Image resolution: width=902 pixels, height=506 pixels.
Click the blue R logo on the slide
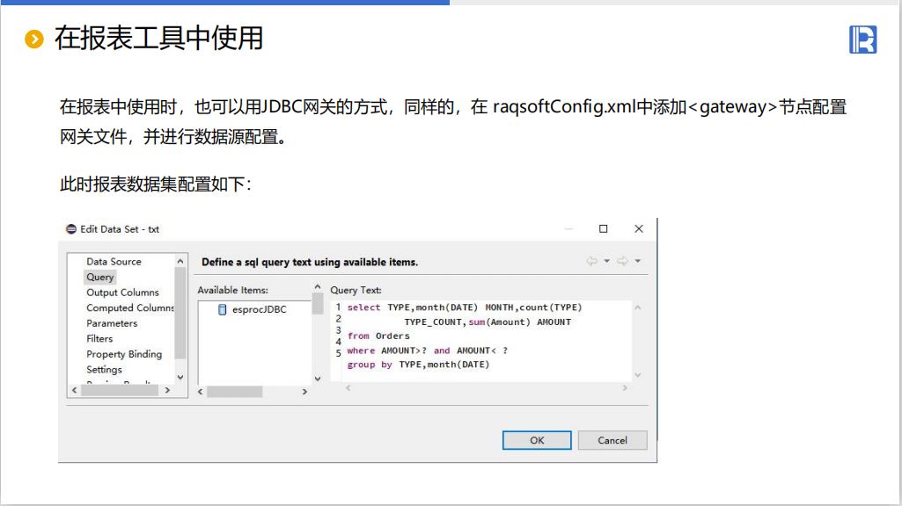coord(863,40)
